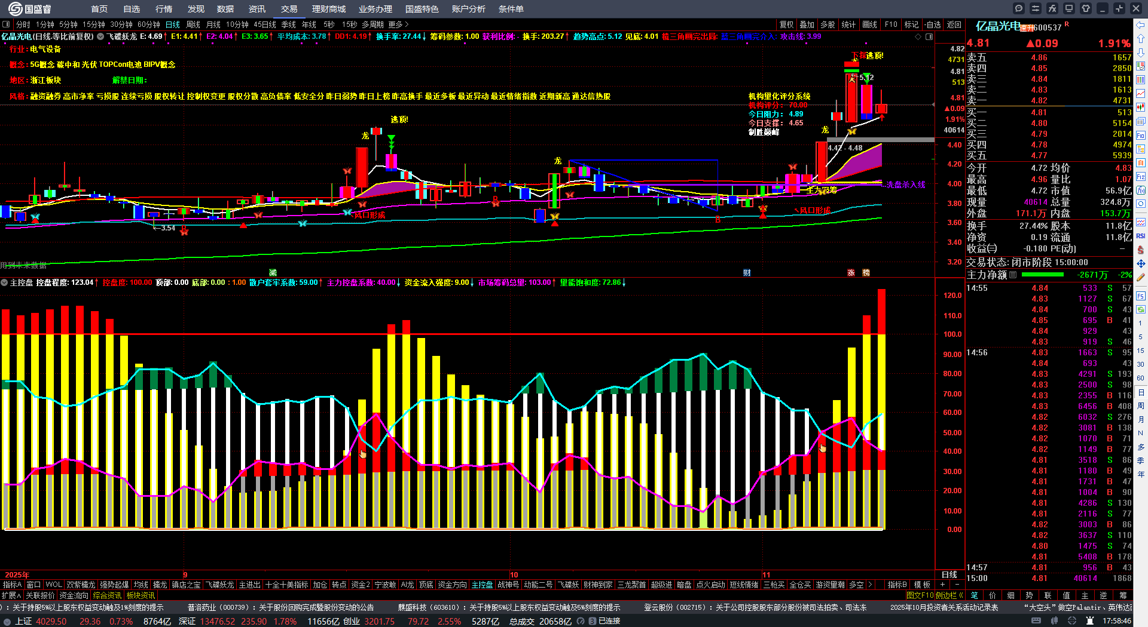Open the 指标B indicator list

tap(897, 585)
